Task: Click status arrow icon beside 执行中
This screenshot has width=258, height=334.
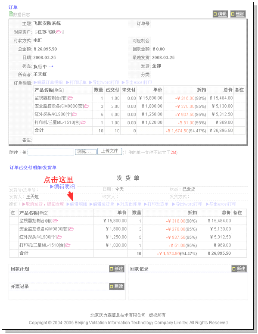Action: [x=51, y=66]
